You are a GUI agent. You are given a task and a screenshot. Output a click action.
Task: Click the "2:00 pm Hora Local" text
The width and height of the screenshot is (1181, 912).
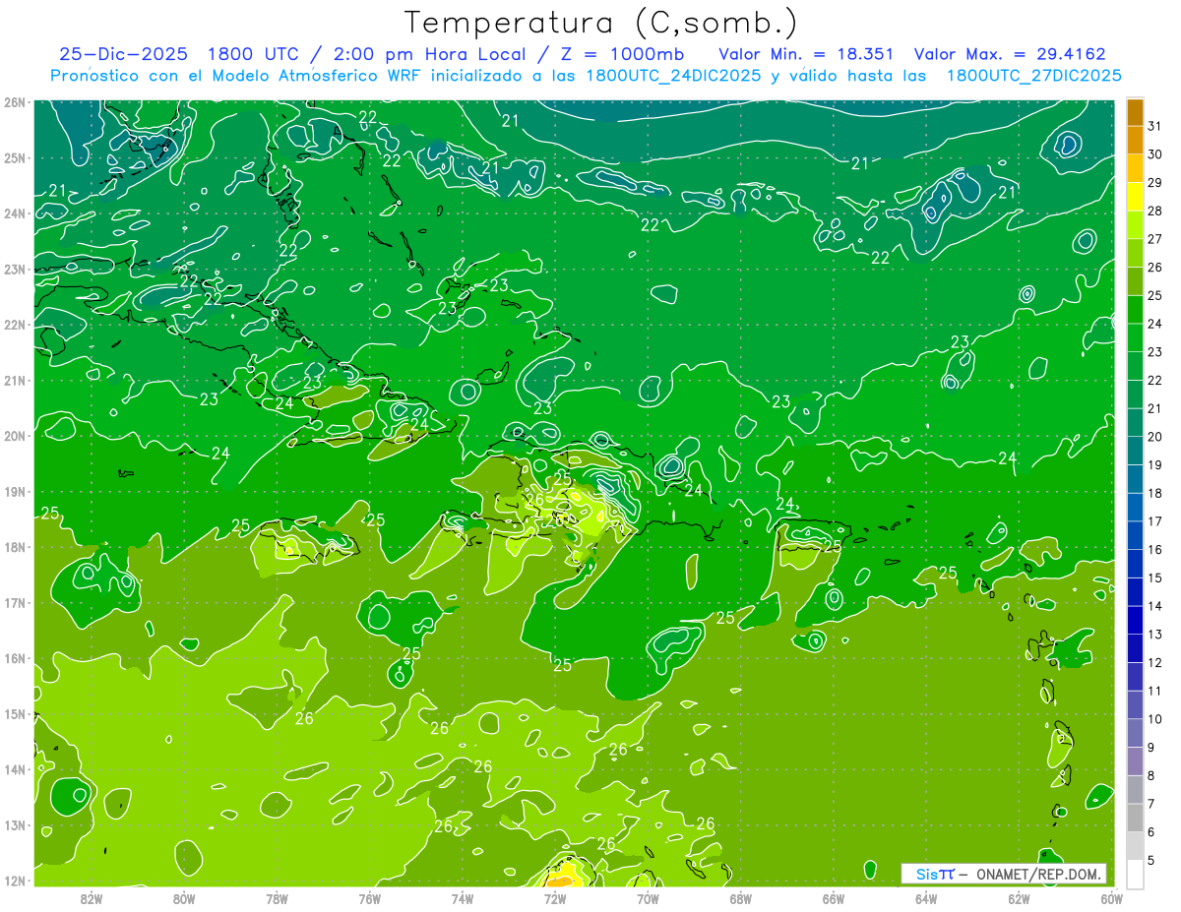(x=433, y=54)
